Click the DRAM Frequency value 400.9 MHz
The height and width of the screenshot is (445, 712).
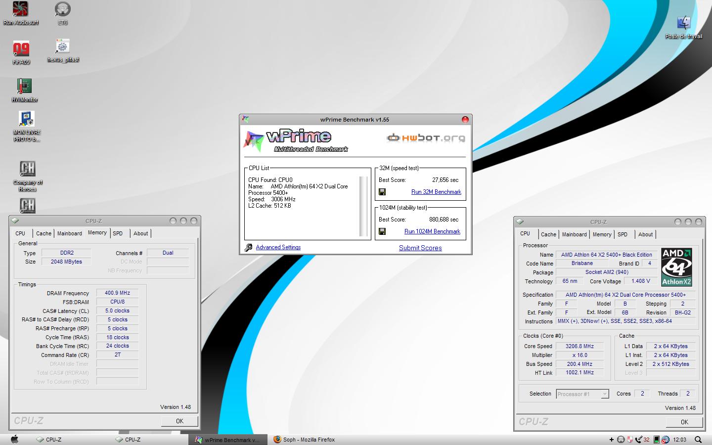117,293
